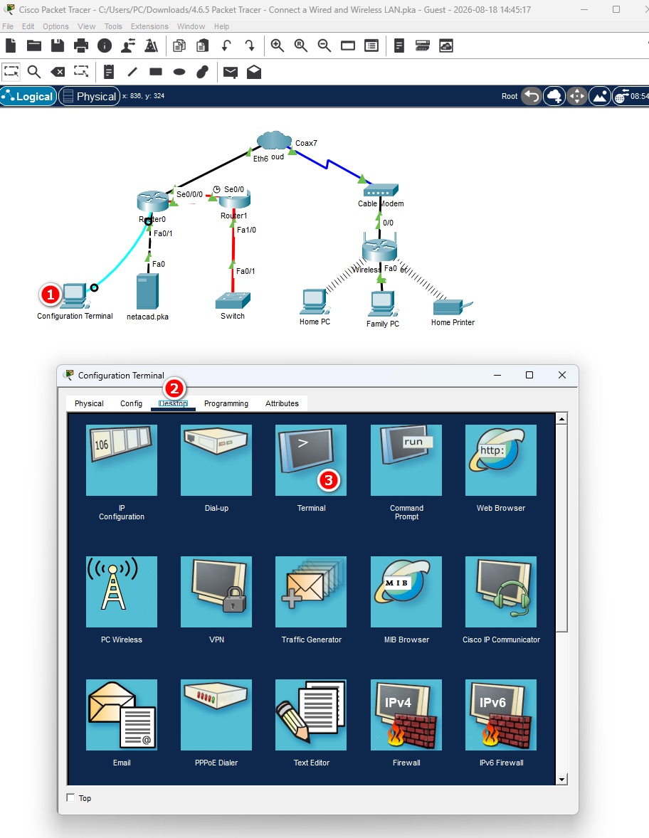The height and width of the screenshot is (838, 649).
Task: Select the Family PC device
Action: click(383, 304)
